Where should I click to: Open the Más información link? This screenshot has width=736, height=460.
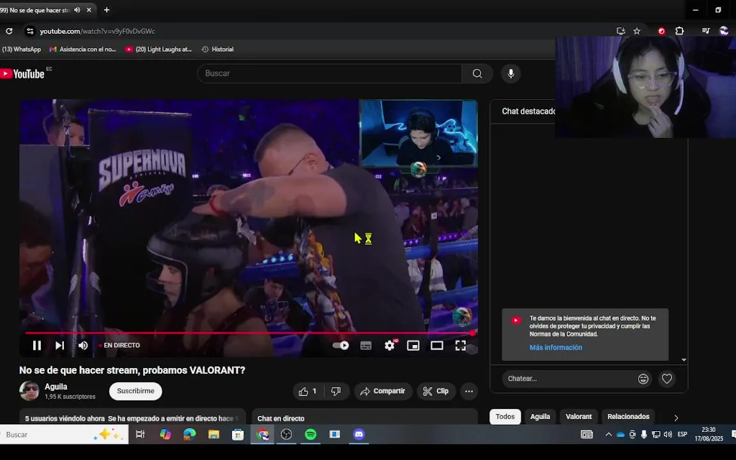(x=556, y=348)
